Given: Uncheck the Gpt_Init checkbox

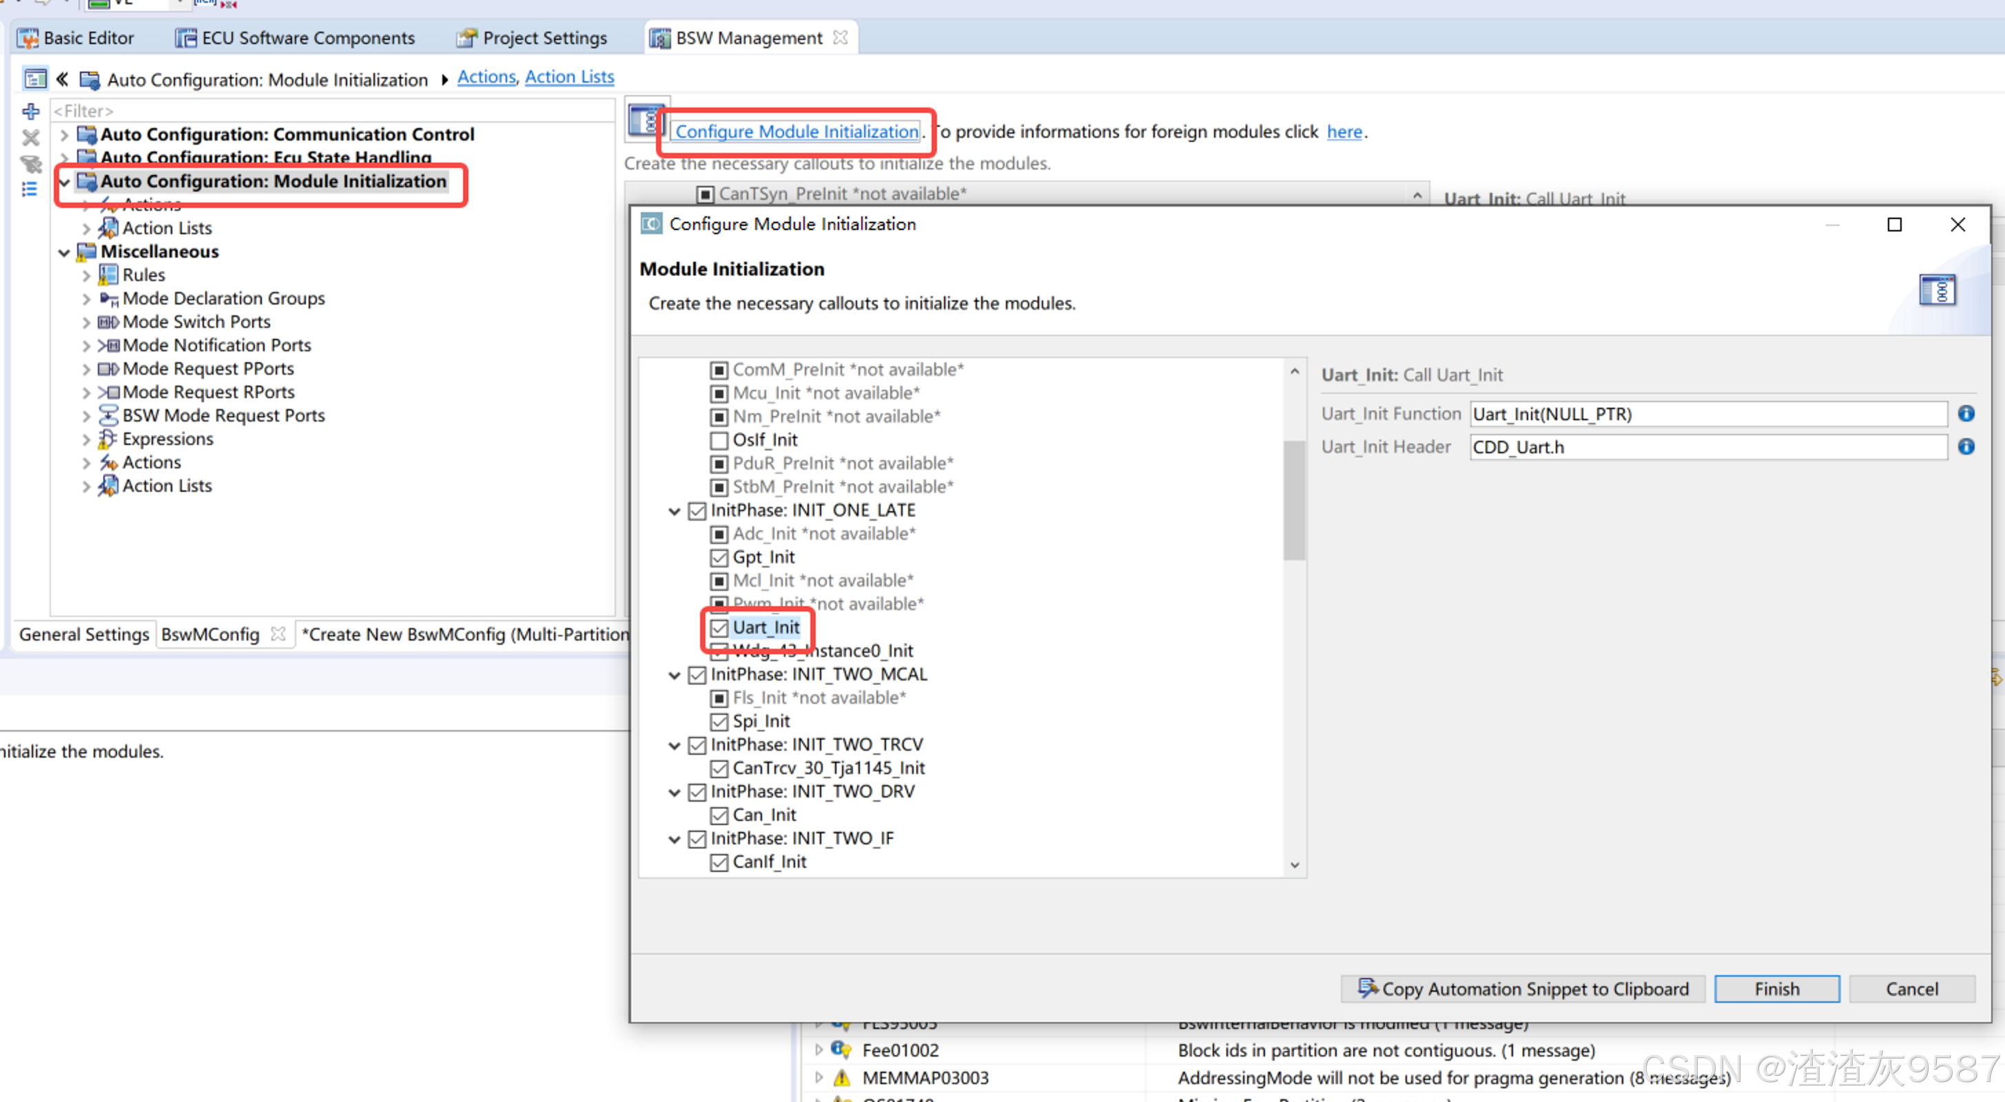Looking at the screenshot, I should click(x=719, y=558).
